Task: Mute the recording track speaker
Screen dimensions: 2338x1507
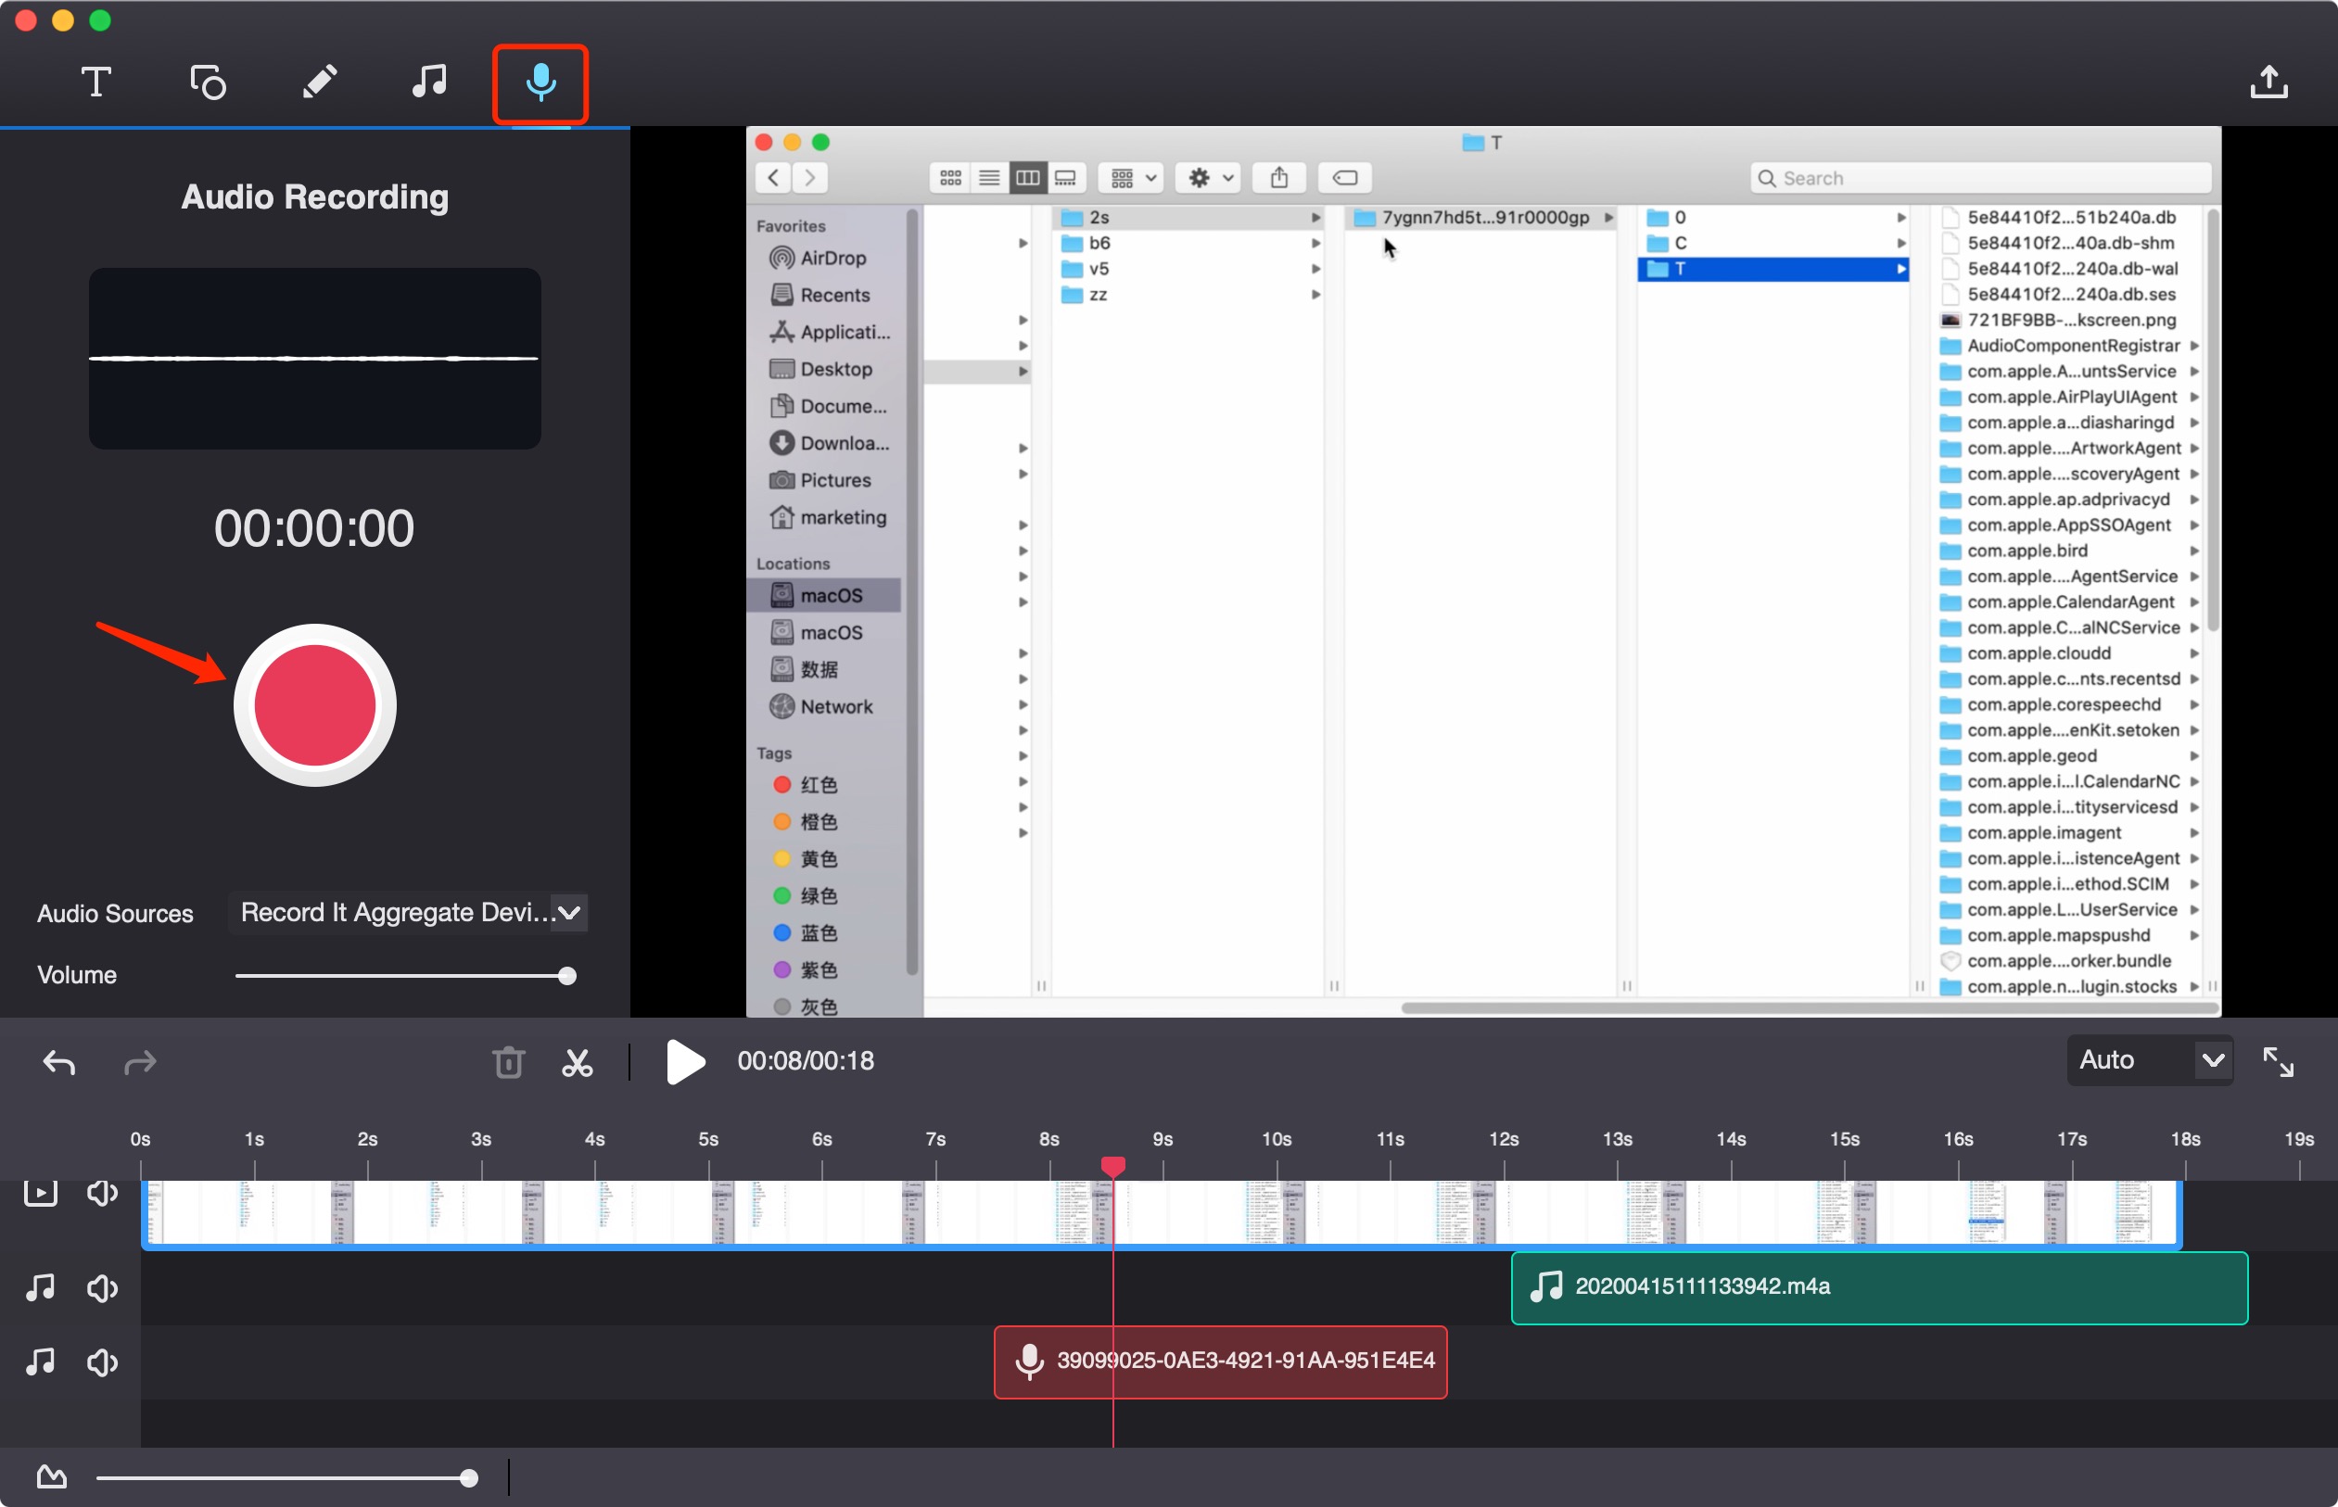Action: (x=102, y=1362)
